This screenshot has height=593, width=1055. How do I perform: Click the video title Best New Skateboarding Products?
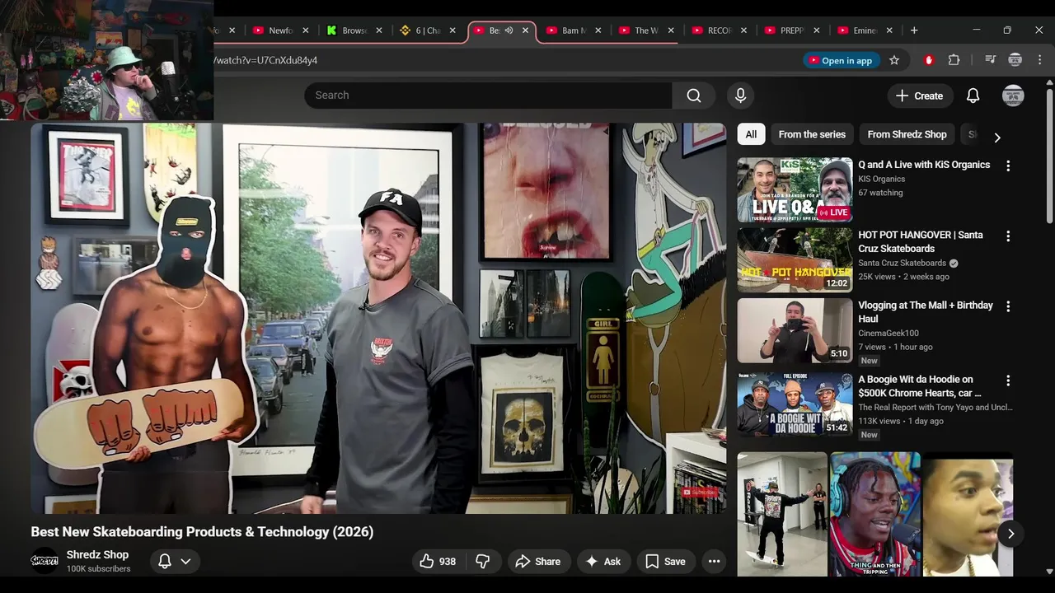pyautogui.click(x=202, y=532)
